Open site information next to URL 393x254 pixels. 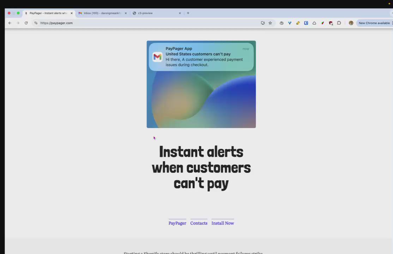pos(36,23)
